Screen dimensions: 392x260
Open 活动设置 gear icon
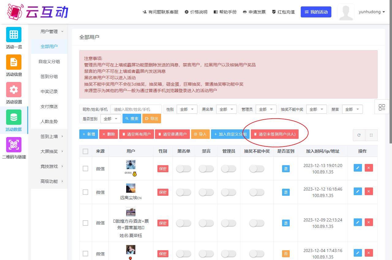[14, 90]
